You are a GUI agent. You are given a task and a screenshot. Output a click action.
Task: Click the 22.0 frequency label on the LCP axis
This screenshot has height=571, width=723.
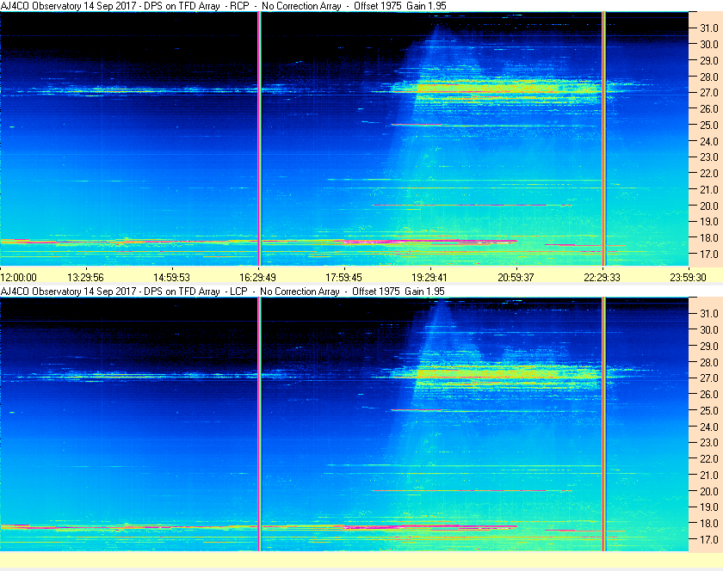click(x=709, y=458)
